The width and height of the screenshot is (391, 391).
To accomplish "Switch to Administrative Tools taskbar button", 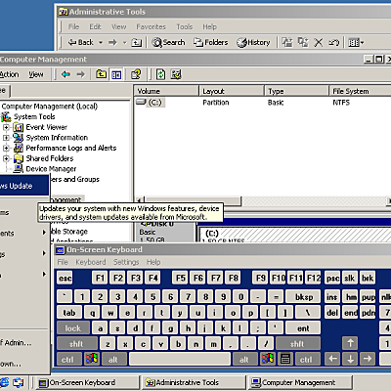I will click(x=193, y=382).
